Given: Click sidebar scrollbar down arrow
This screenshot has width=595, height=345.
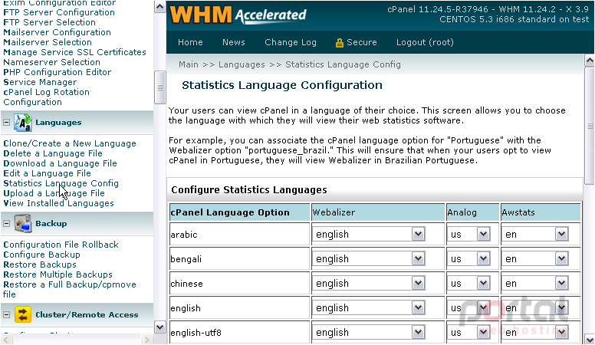Looking at the screenshot, I should coord(160,327).
